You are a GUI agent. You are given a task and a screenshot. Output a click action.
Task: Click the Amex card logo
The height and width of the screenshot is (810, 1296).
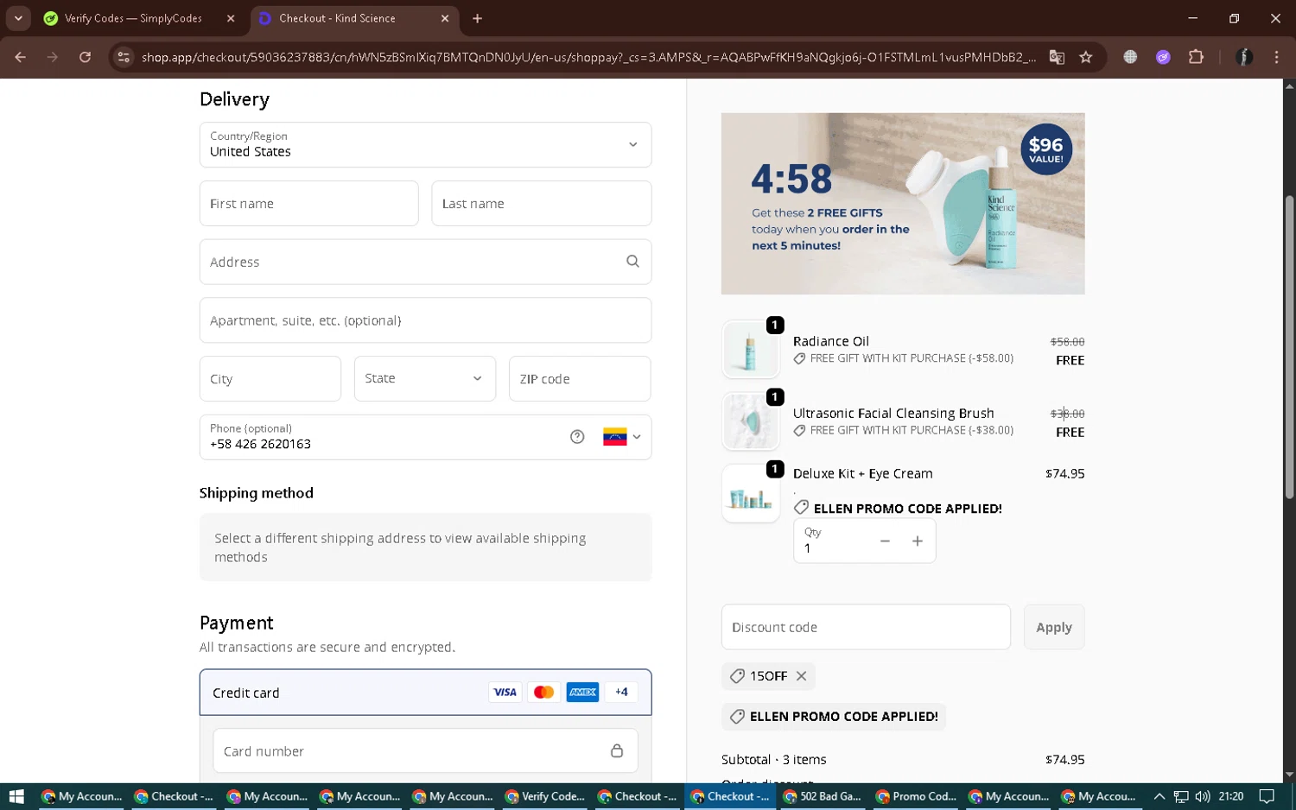(582, 692)
